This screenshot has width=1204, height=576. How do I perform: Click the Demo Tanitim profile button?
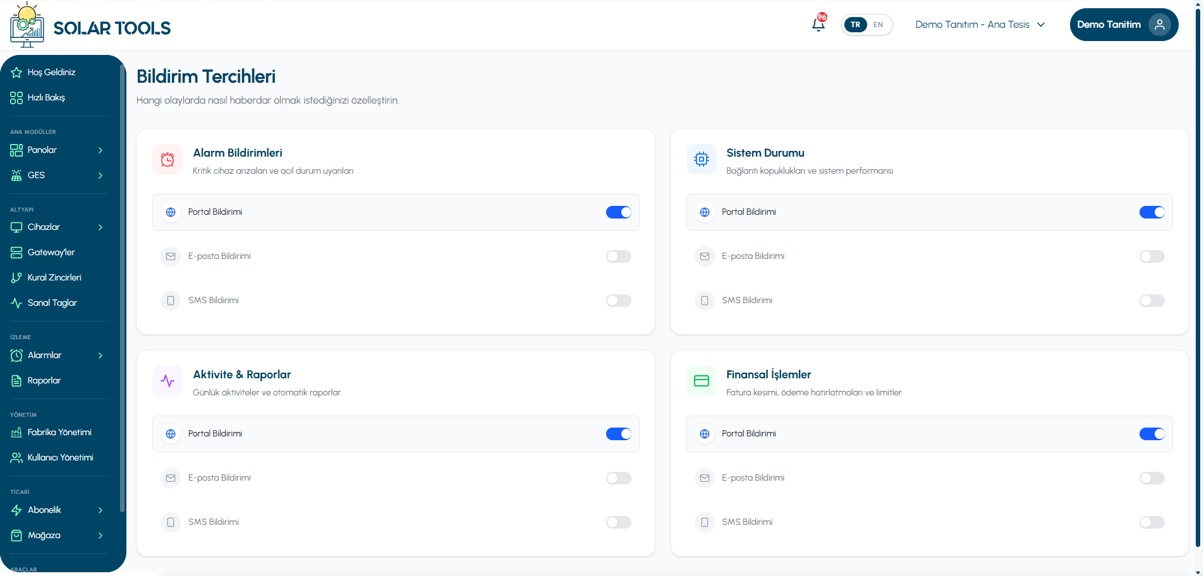tap(1124, 25)
